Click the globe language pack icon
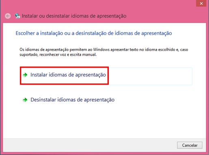The height and width of the screenshot is (155, 209). tap(17, 16)
